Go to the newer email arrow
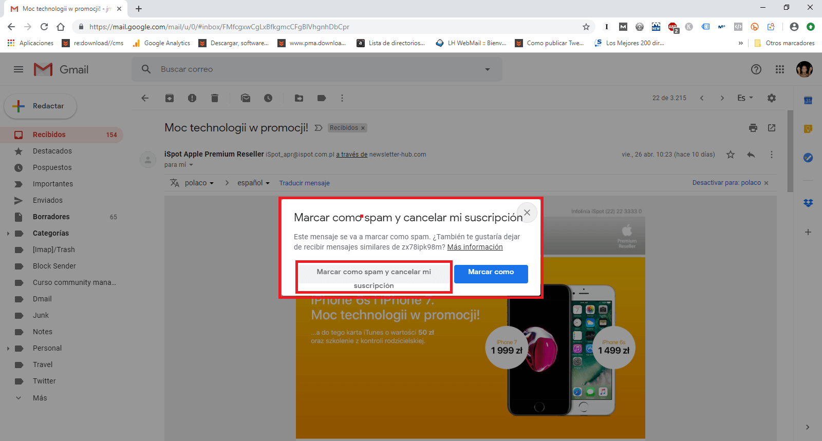The width and height of the screenshot is (822, 441). coord(702,98)
